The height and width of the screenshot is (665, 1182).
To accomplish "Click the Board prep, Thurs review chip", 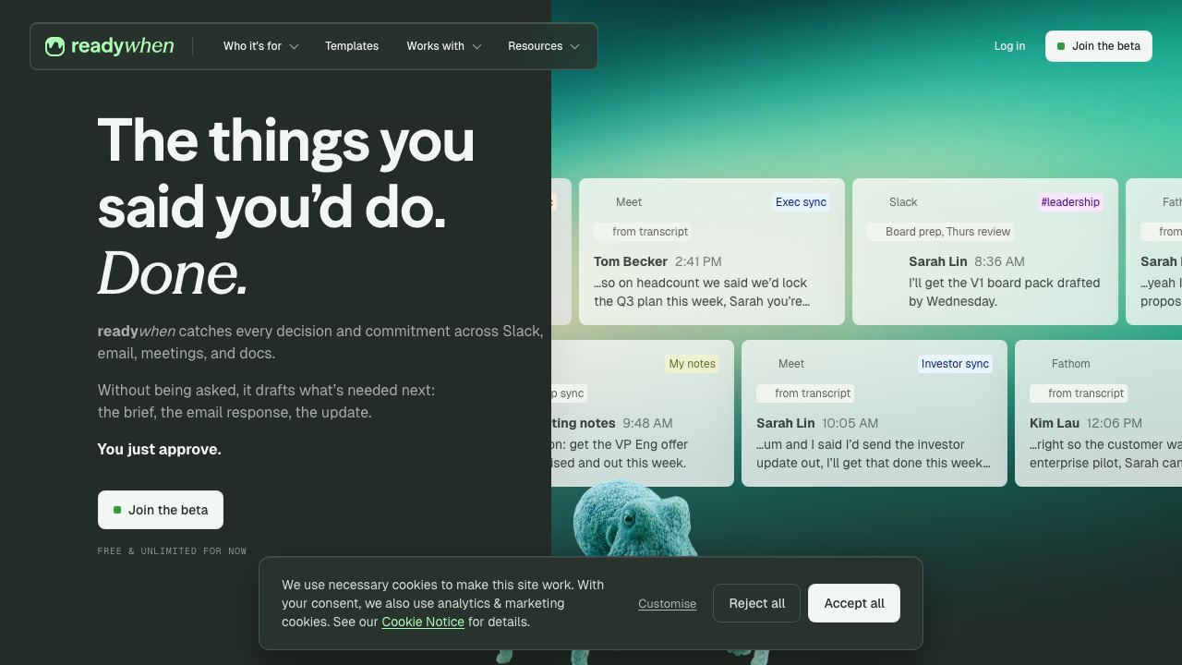I will pos(941,232).
